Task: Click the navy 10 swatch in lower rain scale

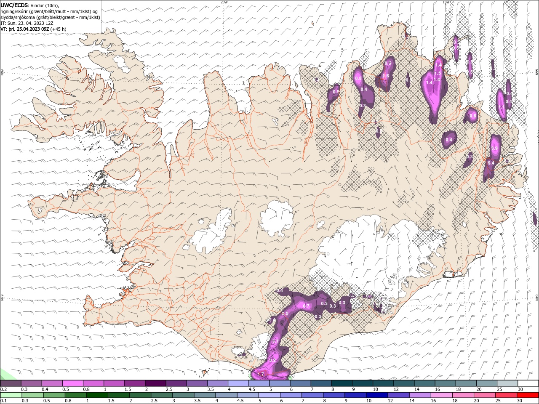Action: [x=377, y=395]
